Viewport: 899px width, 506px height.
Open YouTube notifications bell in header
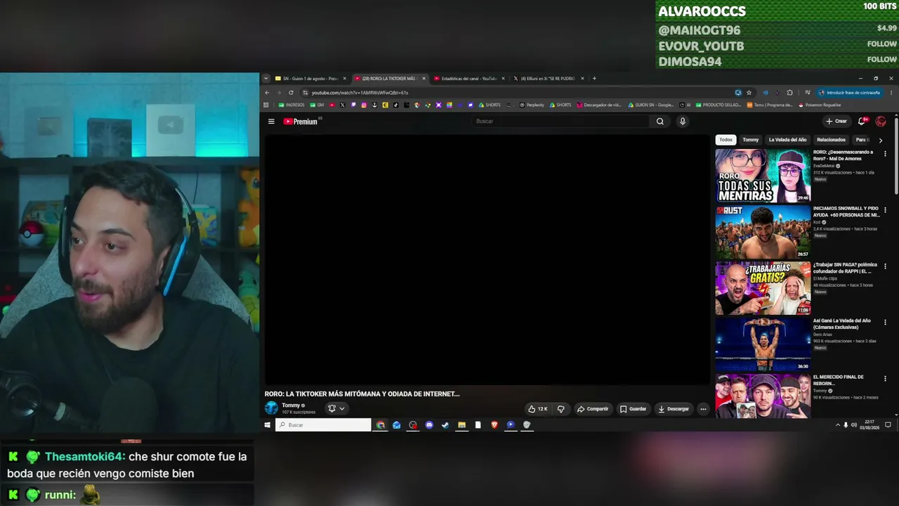tap(862, 122)
